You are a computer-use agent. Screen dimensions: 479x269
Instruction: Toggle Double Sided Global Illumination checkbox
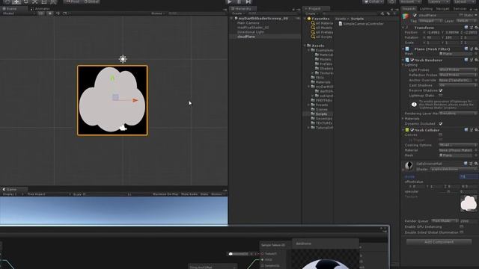pyautogui.click(x=462, y=232)
